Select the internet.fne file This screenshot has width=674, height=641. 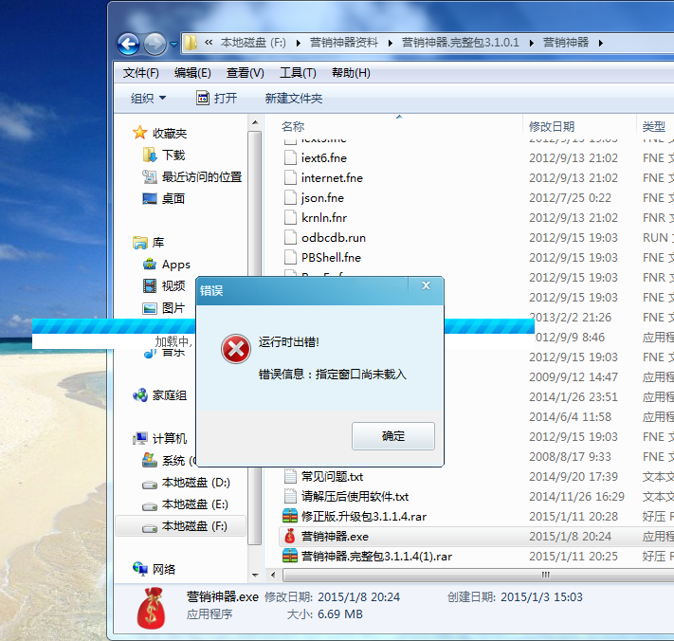pyautogui.click(x=332, y=177)
